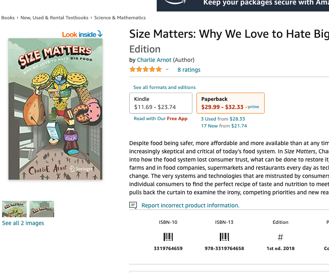Go to Science & Mathematics category
Viewport: 329px width, 273px height.
coord(120,18)
